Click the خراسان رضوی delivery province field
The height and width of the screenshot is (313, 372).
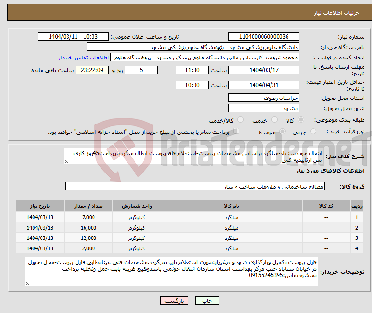point(263,98)
